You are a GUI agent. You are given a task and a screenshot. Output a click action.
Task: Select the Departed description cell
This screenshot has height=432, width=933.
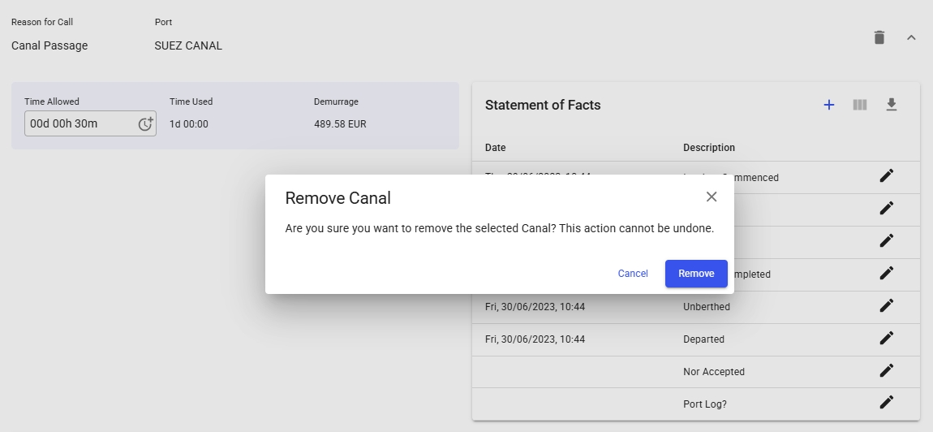(x=703, y=339)
